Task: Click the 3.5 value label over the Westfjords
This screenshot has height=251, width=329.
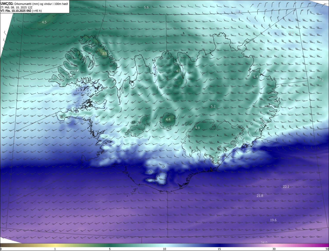Action: coord(105,54)
